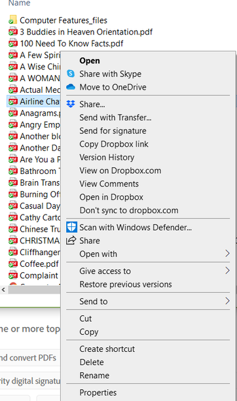Open Properties from the context menu
237x401 pixels.
[x=98, y=392]
